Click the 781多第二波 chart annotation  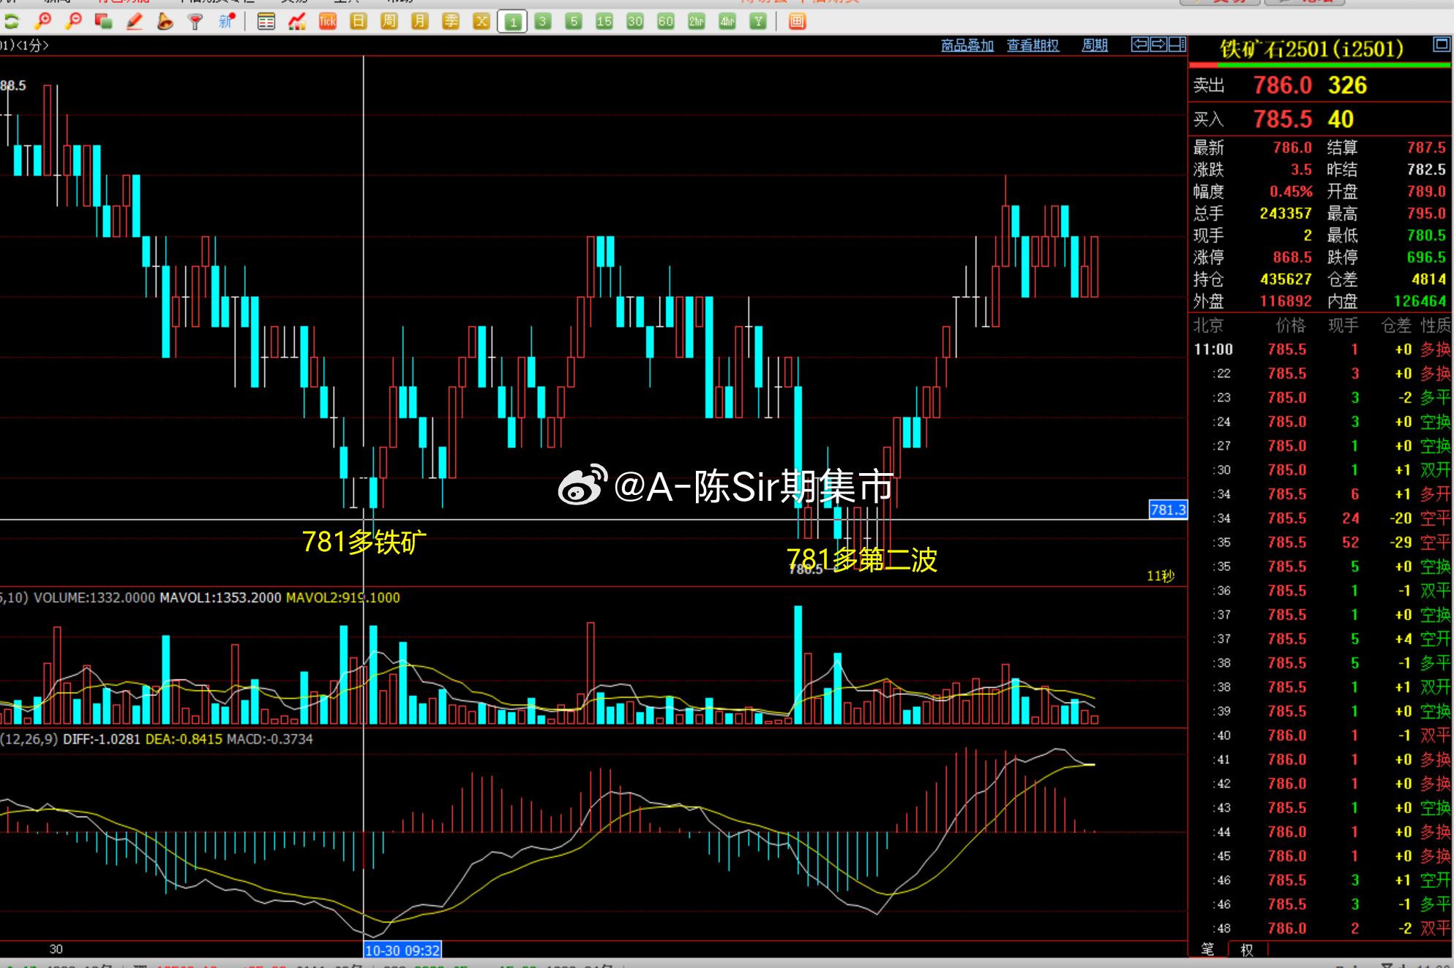[862, 560]
